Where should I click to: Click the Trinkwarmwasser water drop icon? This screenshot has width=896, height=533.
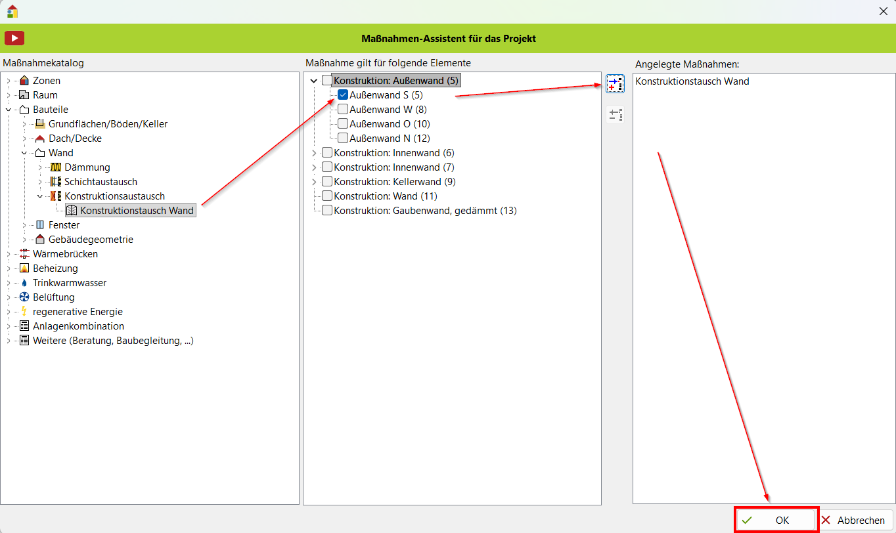click(x=24, y=283)
